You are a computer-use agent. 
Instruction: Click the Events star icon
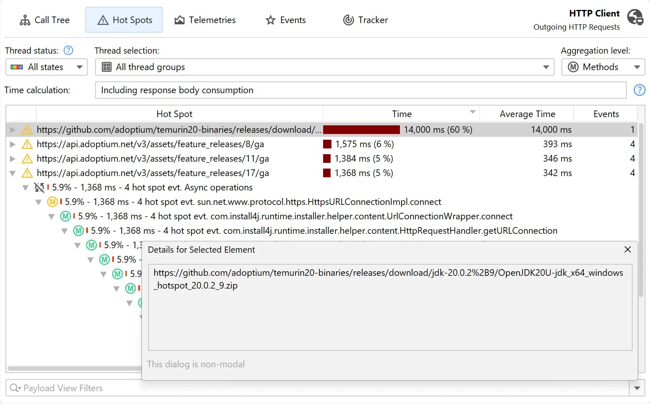click(x=270, y=20)
